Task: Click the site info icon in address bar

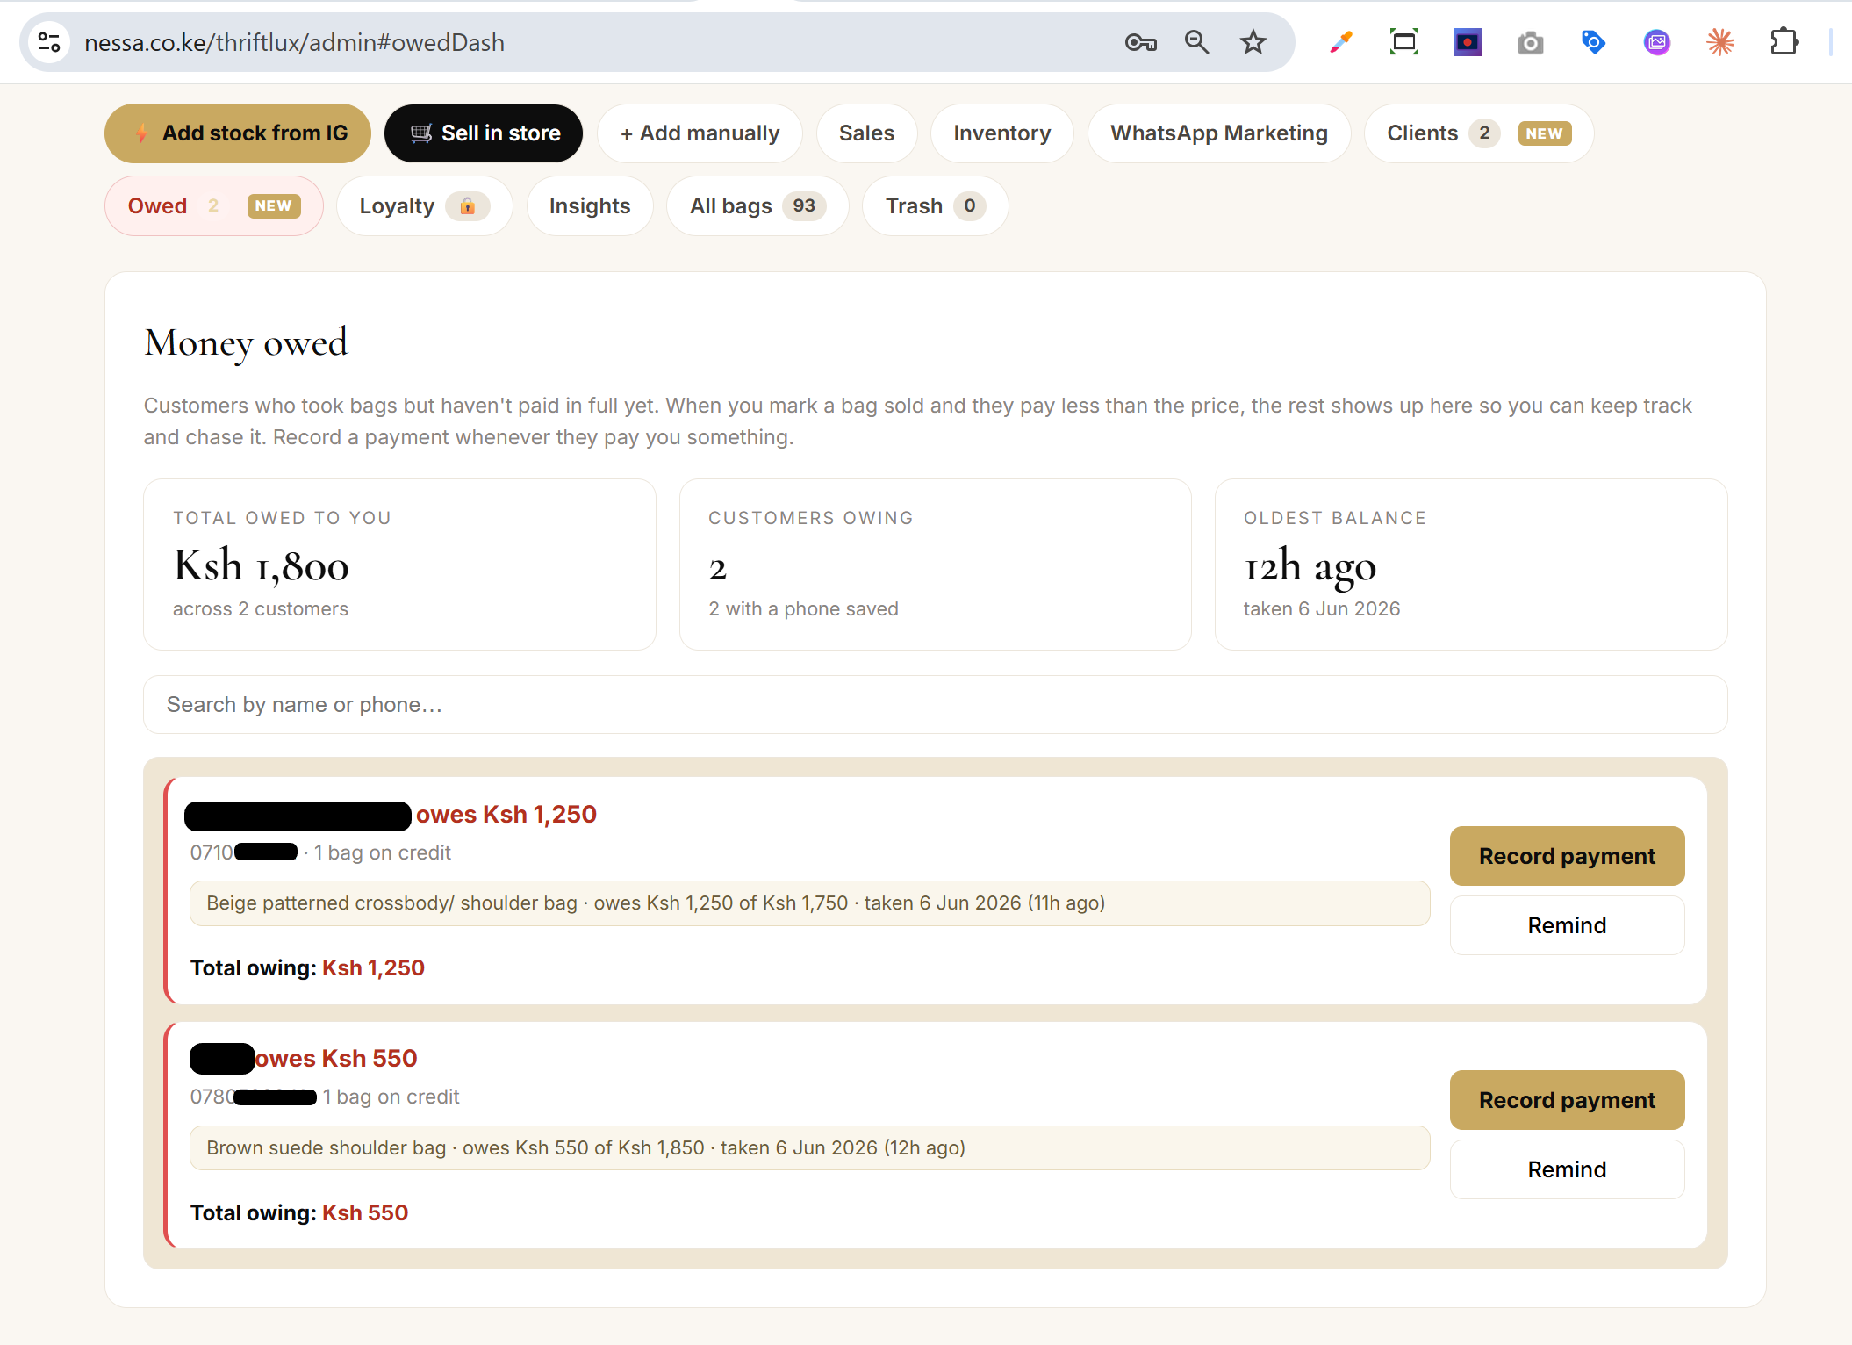Action: [x=49, y=42]
